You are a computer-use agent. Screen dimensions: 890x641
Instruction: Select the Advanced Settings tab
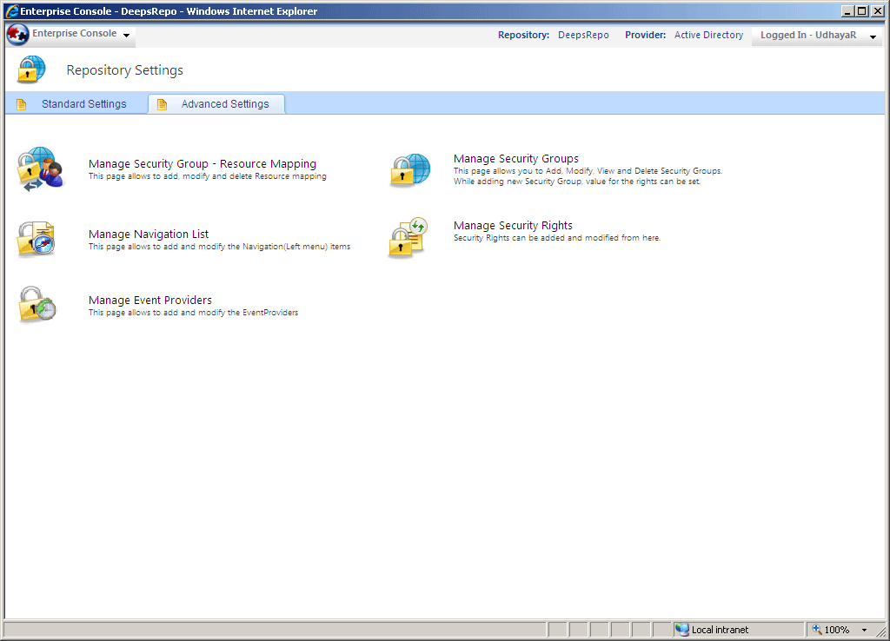(224, 104)
